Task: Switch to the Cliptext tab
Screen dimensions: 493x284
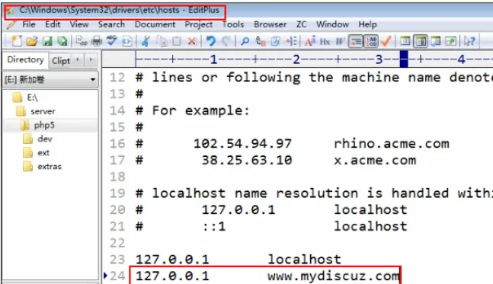Action: pos(60,60)
